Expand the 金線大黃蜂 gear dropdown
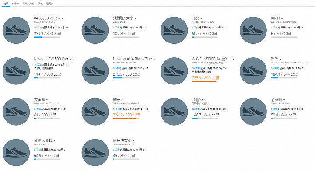315x172 pixels. (55, 140)
